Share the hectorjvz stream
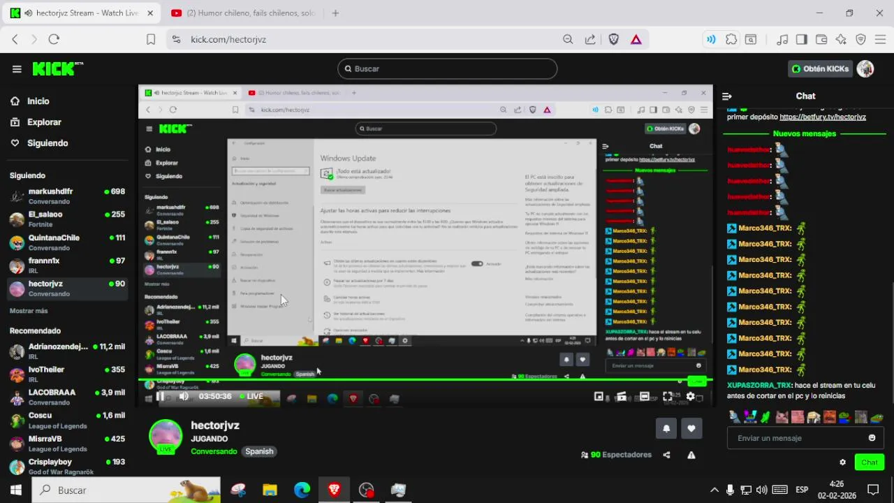894x503 pixels. (x=666, y=455)
